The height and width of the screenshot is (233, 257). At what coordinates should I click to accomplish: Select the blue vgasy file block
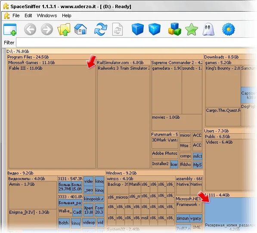point(196,218)
